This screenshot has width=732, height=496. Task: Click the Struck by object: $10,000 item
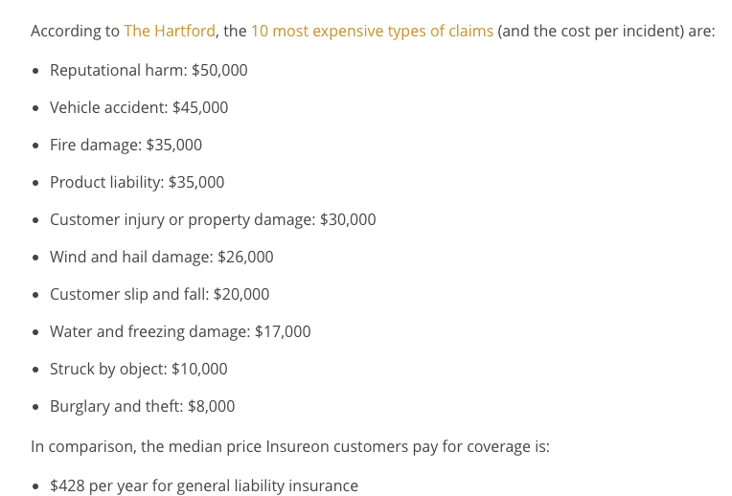[x=138, y=369]
